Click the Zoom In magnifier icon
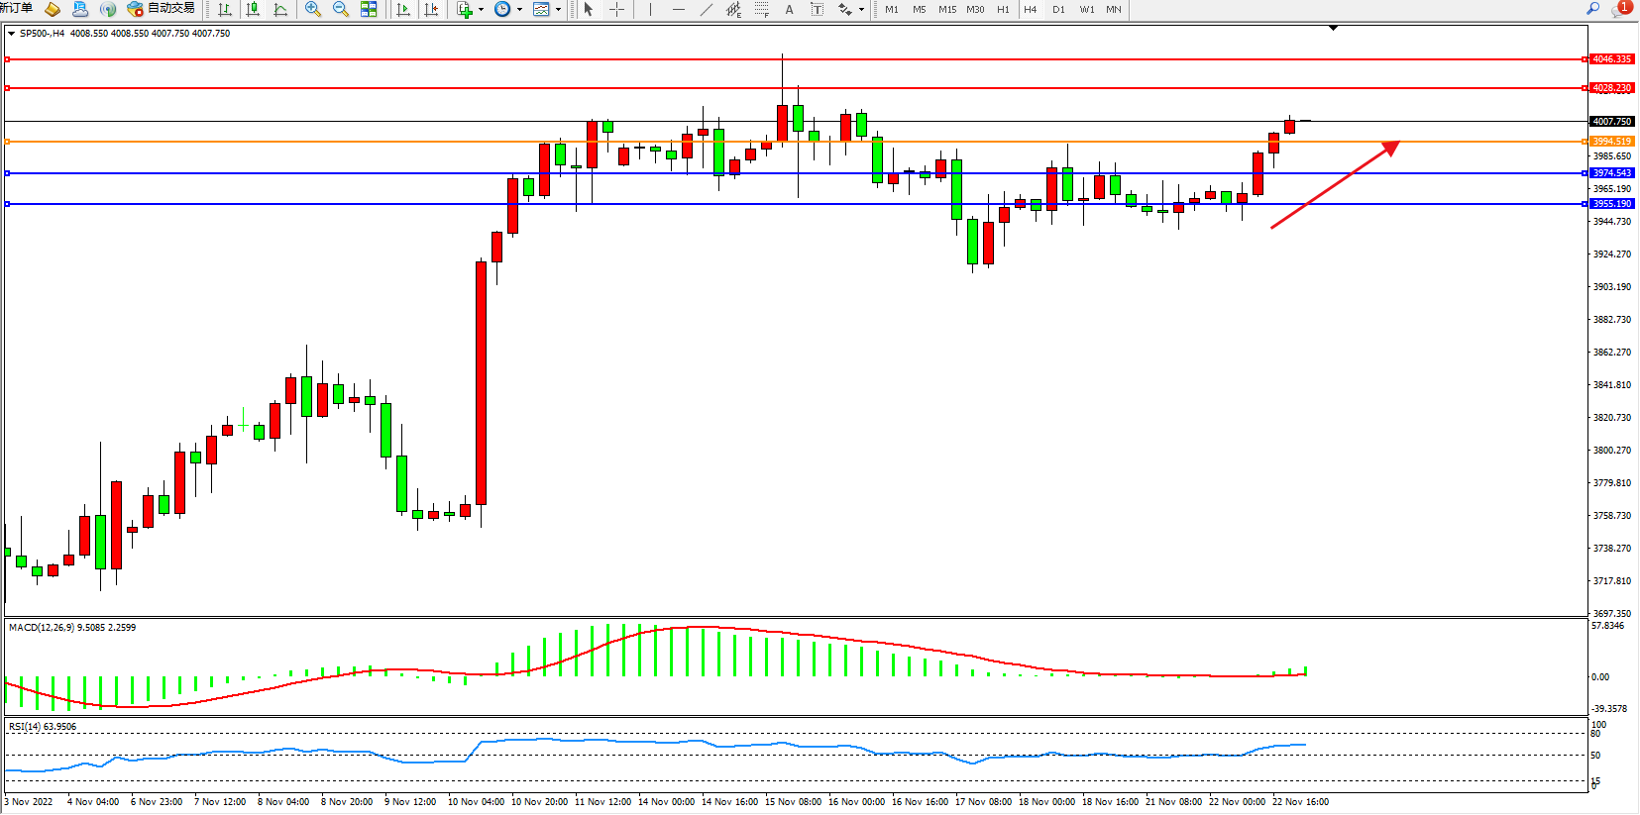The width and height of the screenshot is (1640, 815). coord(313,9)
